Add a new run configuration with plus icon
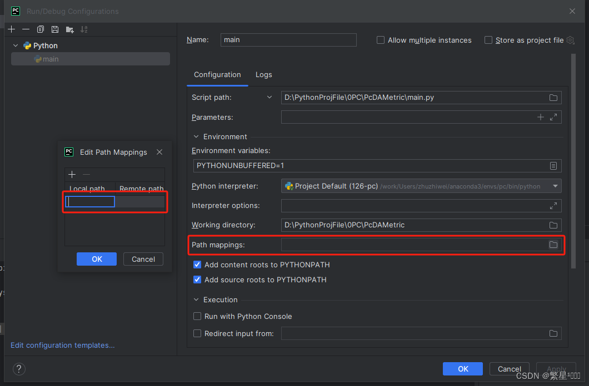 [x=12, y=29]
